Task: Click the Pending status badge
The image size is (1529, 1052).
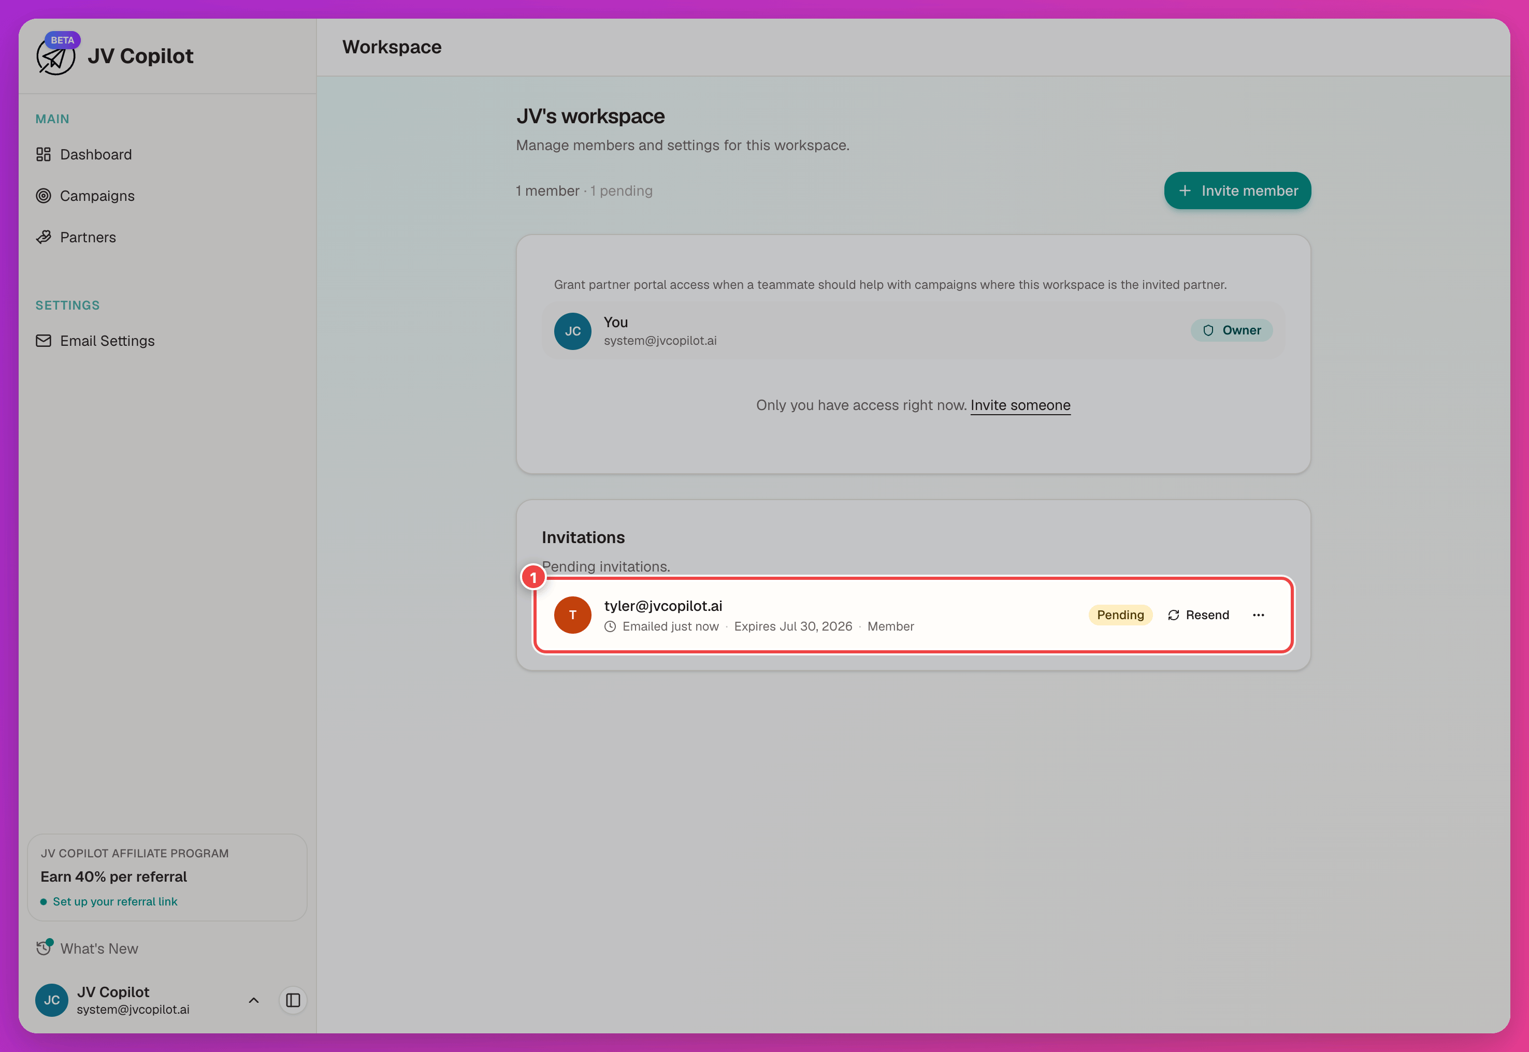Action: click(x=1120, y=615)
